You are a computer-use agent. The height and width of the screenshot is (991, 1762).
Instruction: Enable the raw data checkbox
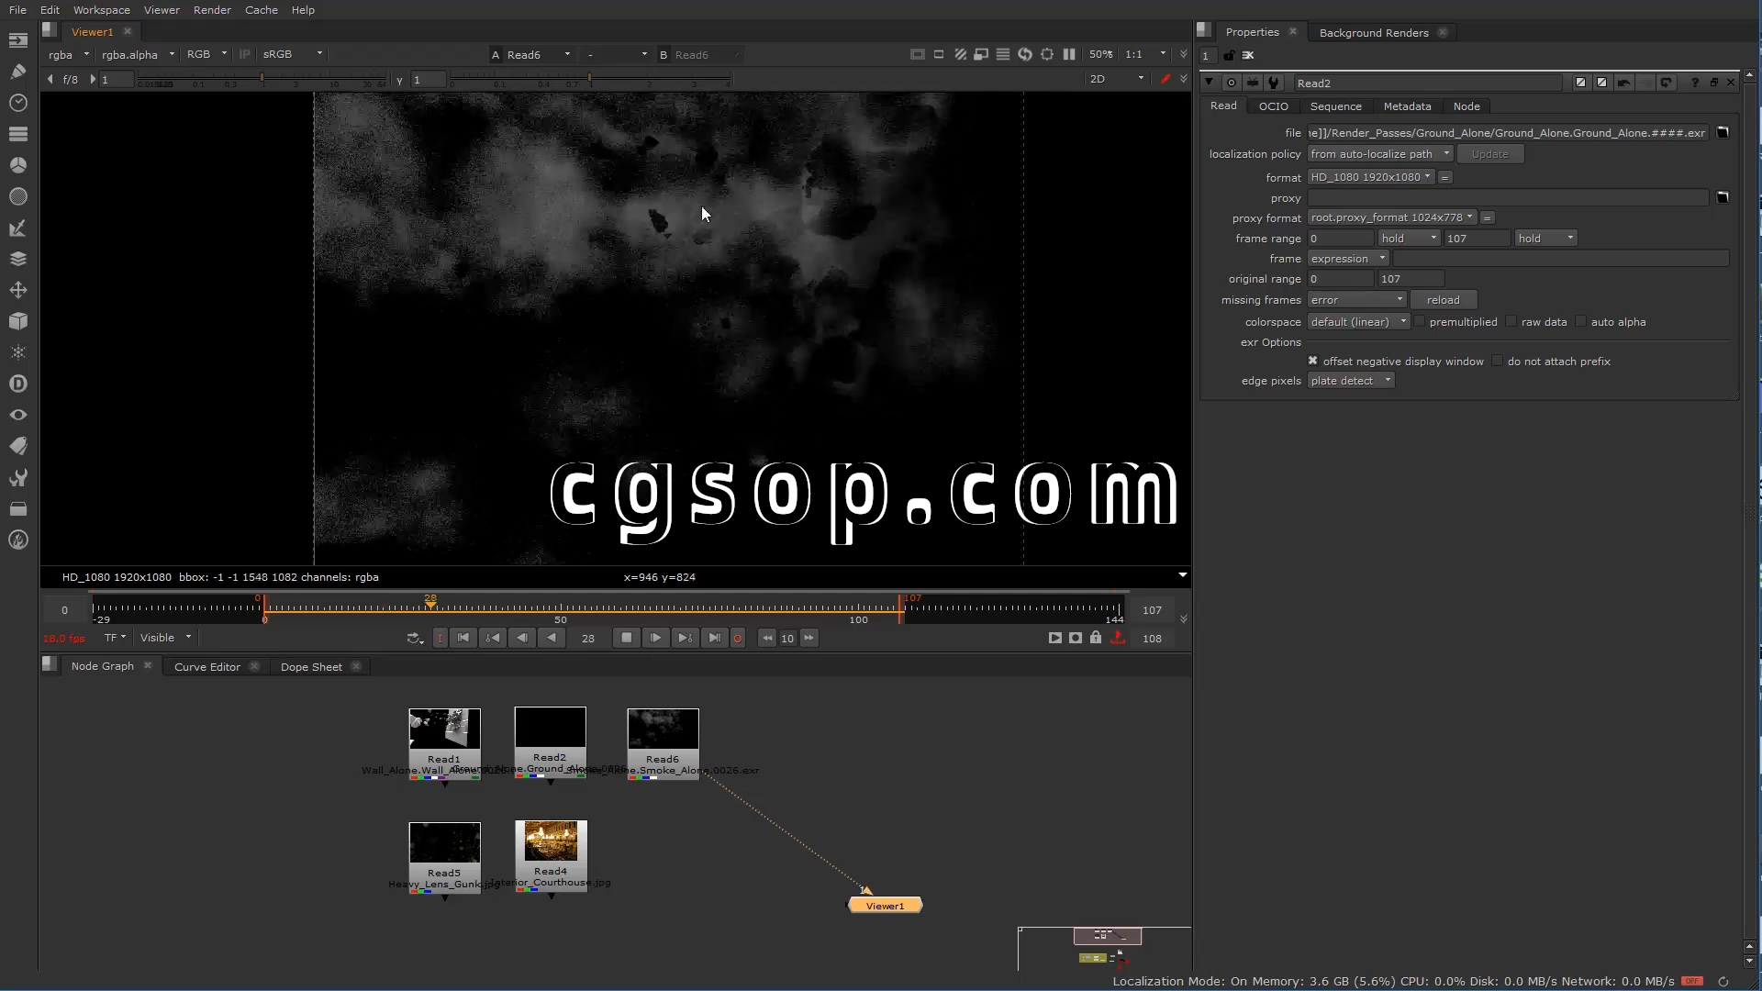pos(1511,322)
